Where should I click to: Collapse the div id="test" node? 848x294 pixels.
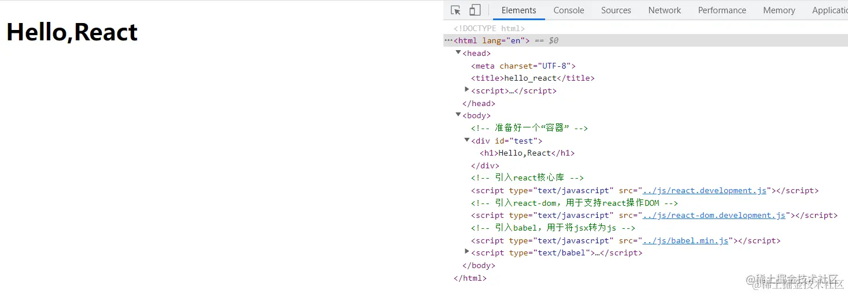click(467, 140)
